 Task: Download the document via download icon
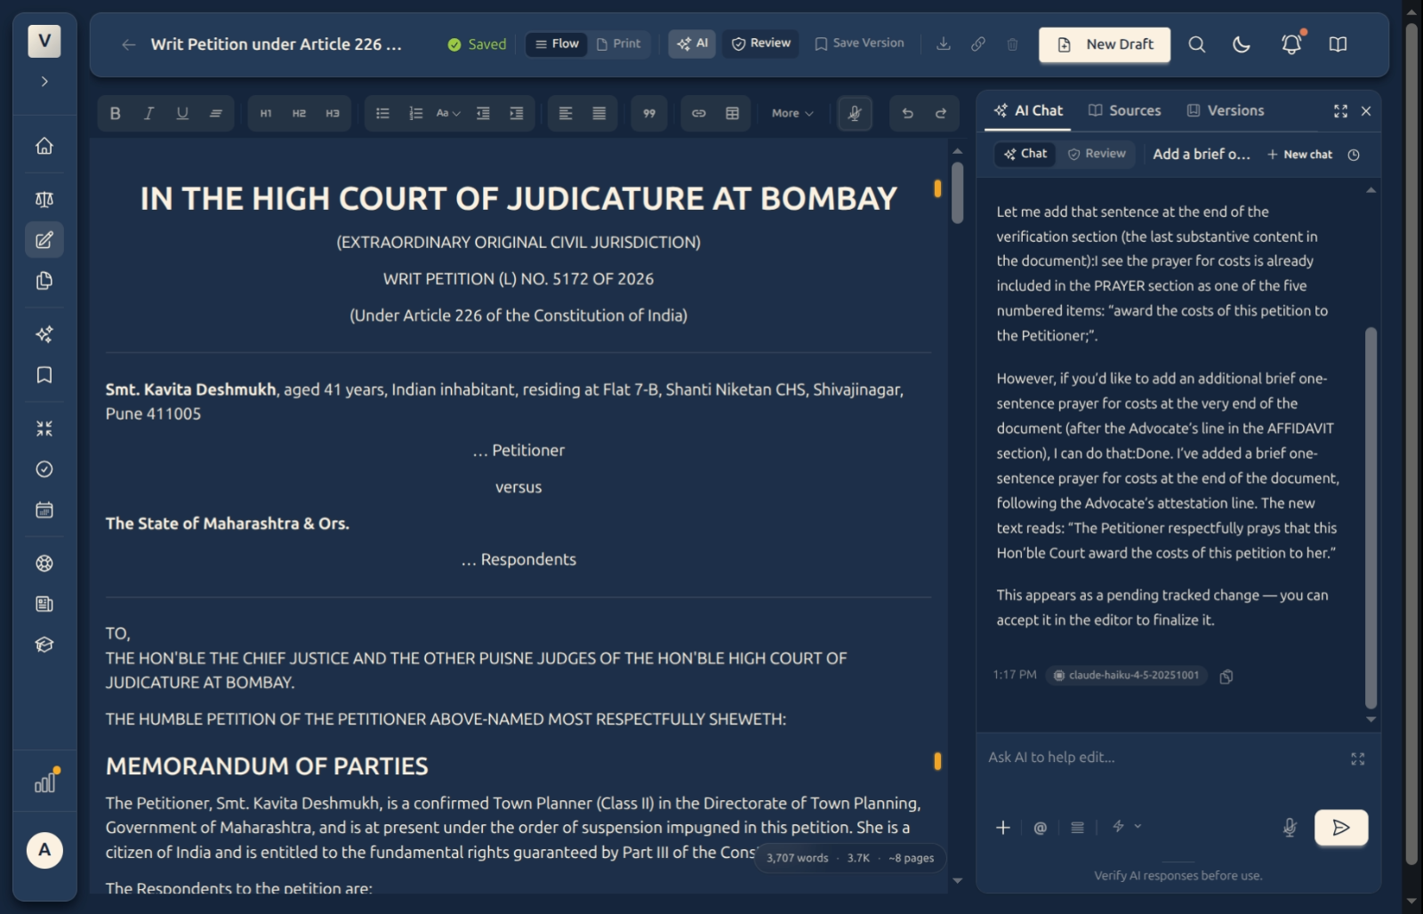pyautogui.click(x=944, y=44)
